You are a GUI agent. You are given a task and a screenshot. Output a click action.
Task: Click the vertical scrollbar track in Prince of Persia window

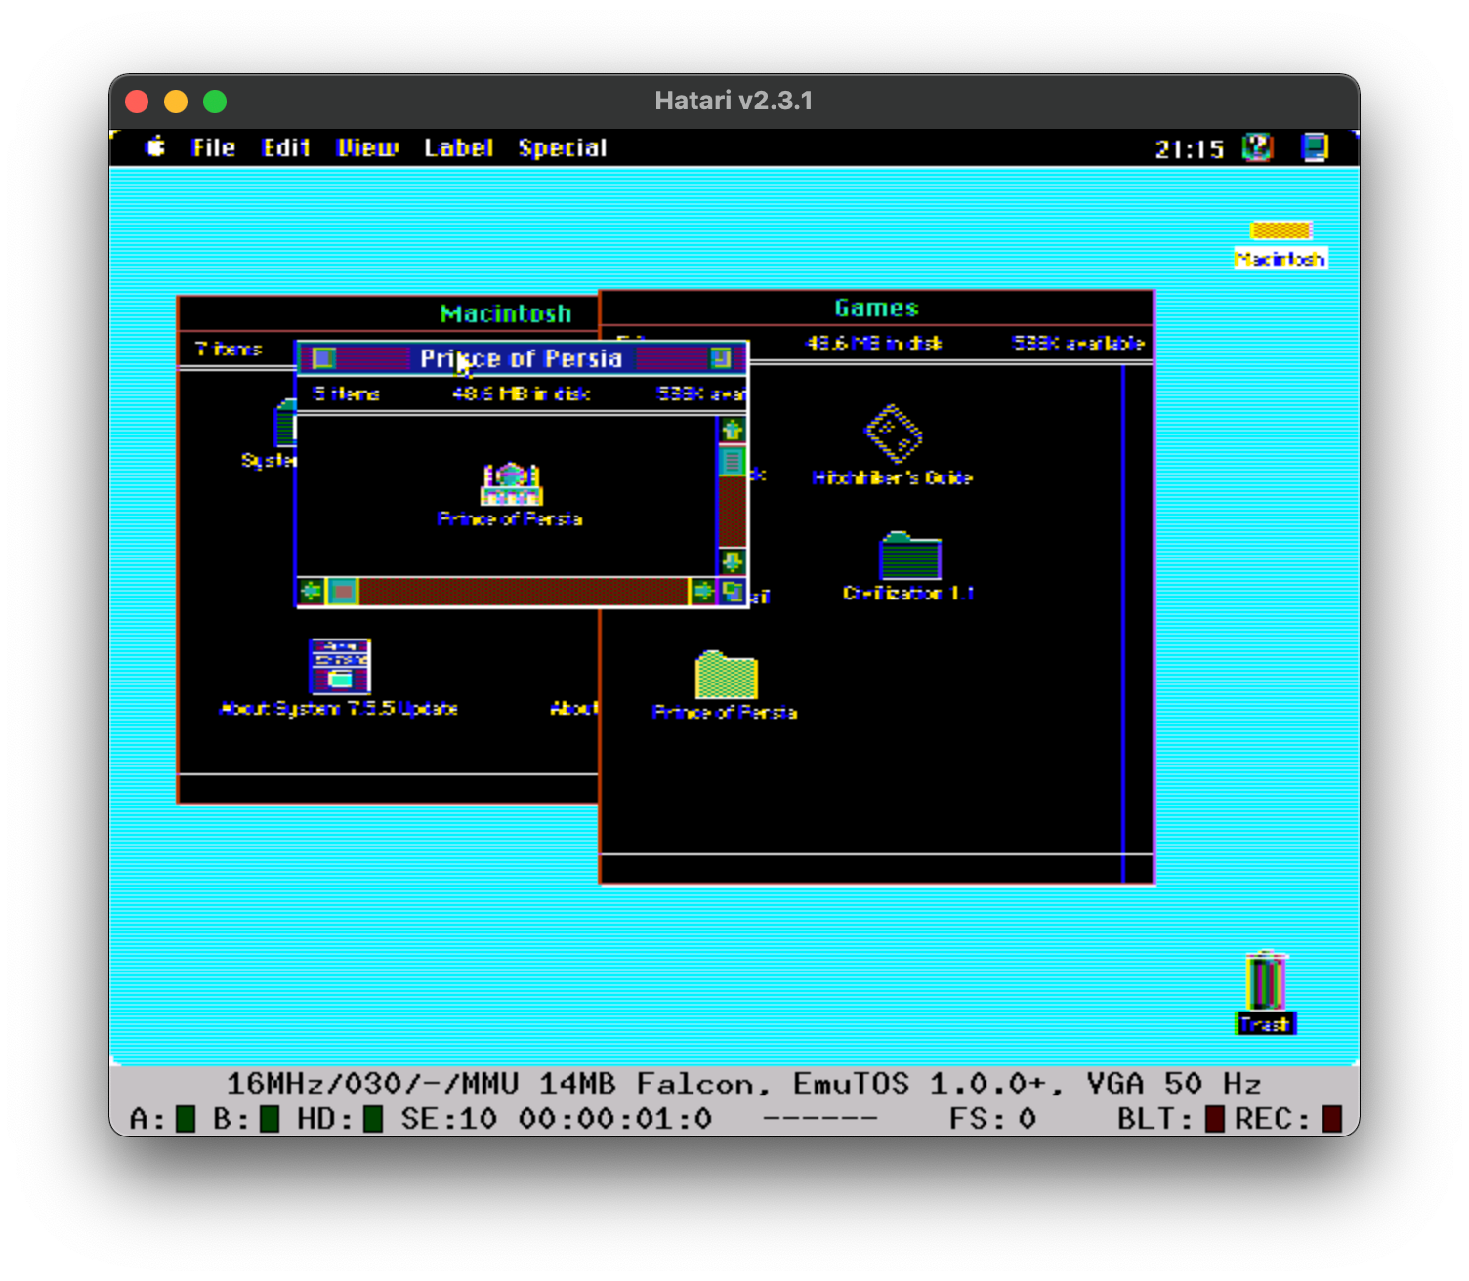[x=733, y=511]
